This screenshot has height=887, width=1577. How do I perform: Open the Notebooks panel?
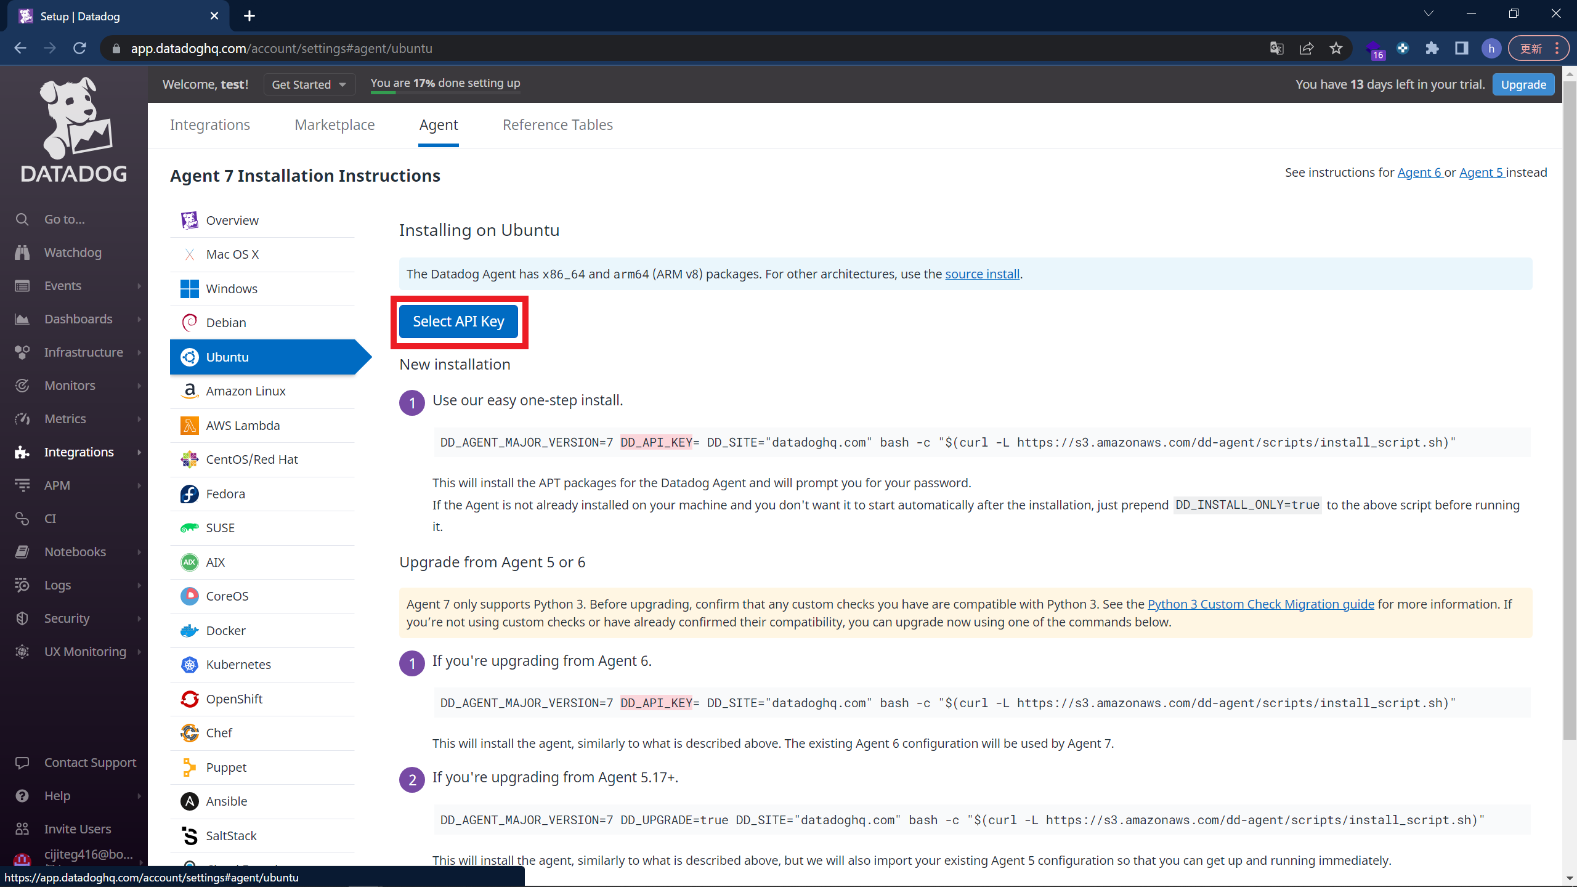coord(75,551)
